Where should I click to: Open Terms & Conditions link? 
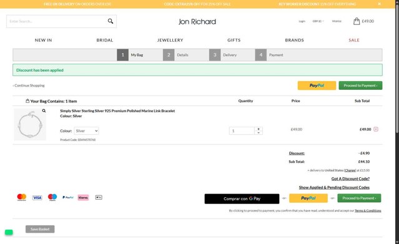[x=368, y=211]
